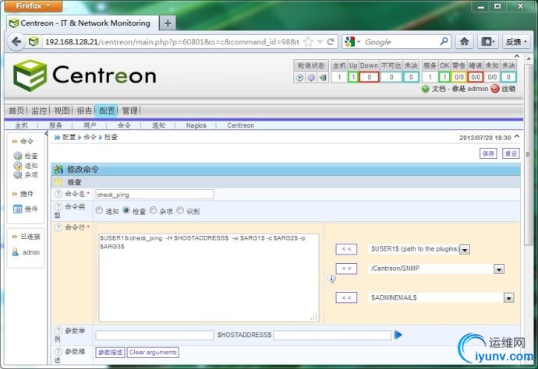Screen dimensions: 538x369
Task: Click the 命令 breadcrumb link
Action: coord(90,137)
